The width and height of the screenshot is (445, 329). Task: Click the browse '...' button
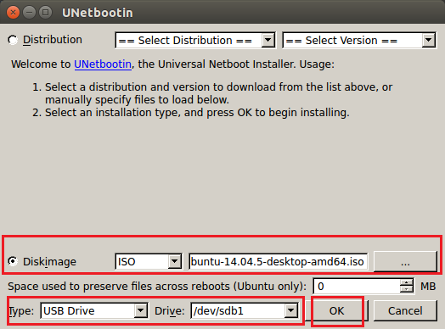pyautogui.click(x=405, y=261)
